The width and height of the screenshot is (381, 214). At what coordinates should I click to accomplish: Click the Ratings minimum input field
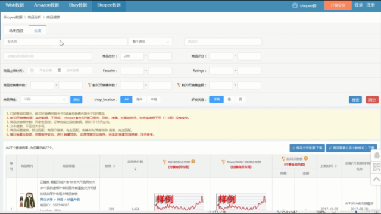point(221,71)
